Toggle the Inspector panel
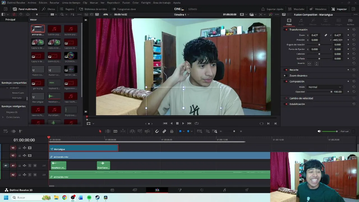The height and width of the screenshot is (202, 359). click(x=339, y=9)
